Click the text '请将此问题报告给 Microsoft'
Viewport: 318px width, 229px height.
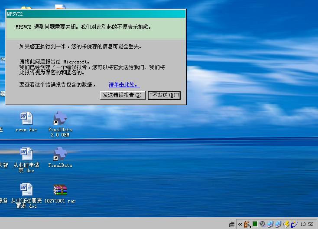coord(54,62)
